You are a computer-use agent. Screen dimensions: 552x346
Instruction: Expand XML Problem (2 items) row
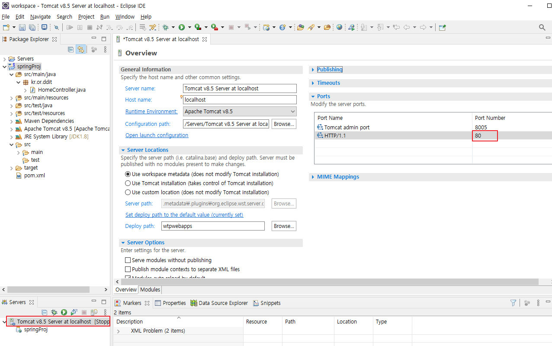coord(119,331)
